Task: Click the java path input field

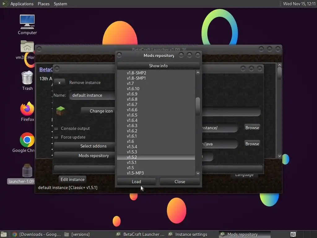Action: click(x=220, y=144)
